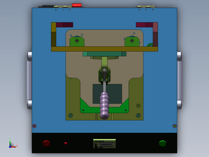Select the maroon block at upper right
The height and width of the screenshot is (157, 209).
[x=144, y=25]
